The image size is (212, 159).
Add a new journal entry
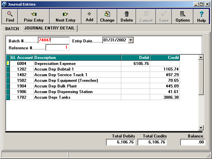pos(89,16)
